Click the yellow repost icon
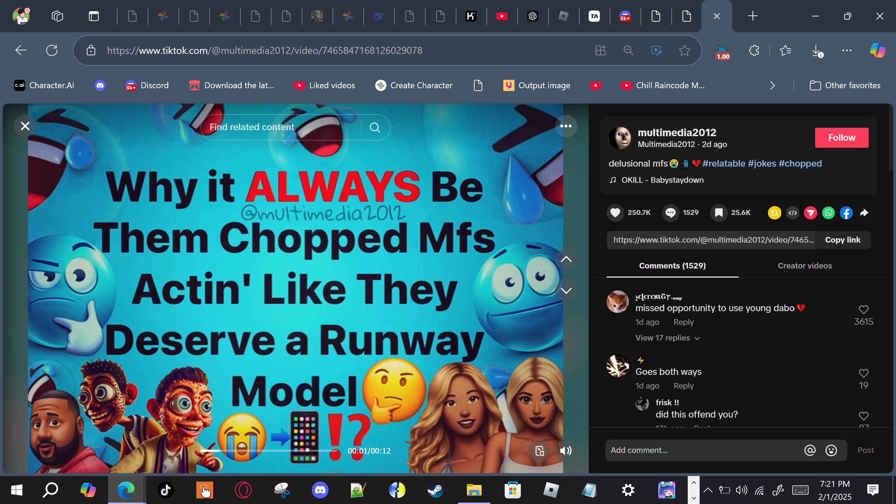Screen dimensions: 896x504 pyautogui.click(x=774, y=212)
